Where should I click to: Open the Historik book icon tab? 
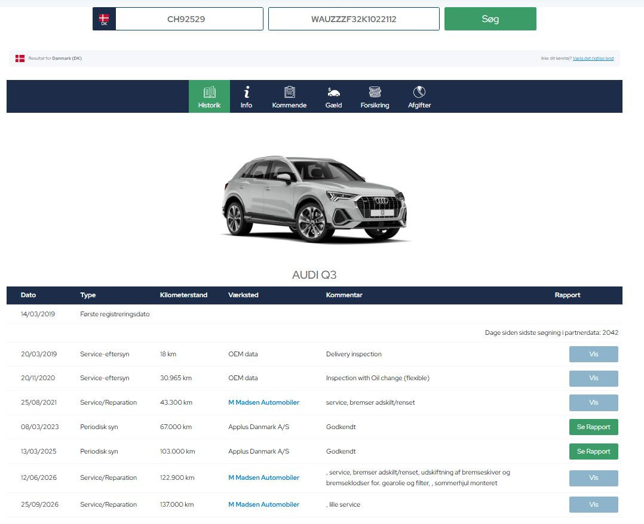[x=209, y=97]
